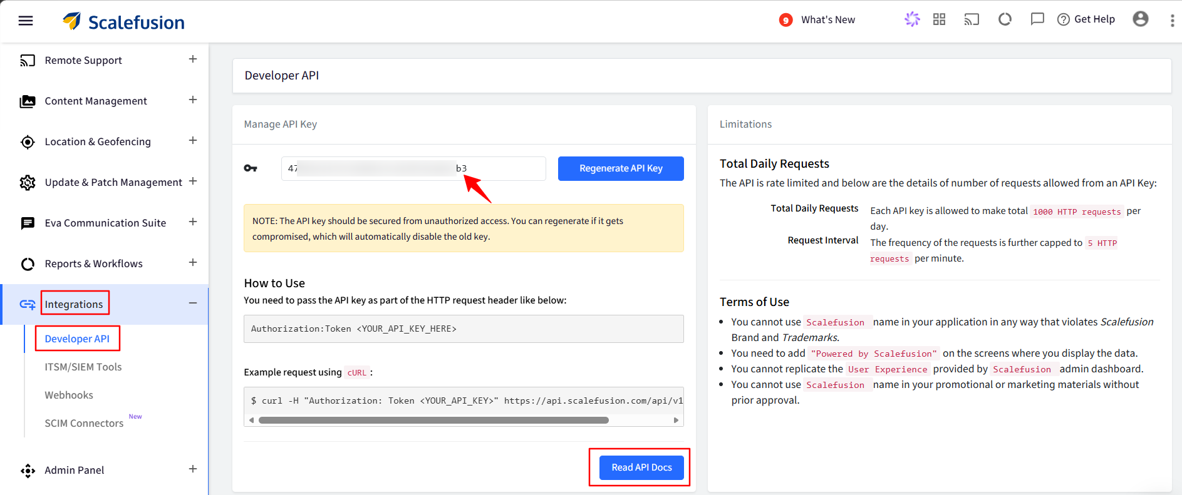Click the Reports & Workflows circle icon
The height and width of the screenshot is (495, 1182).
tap(28, 264)
